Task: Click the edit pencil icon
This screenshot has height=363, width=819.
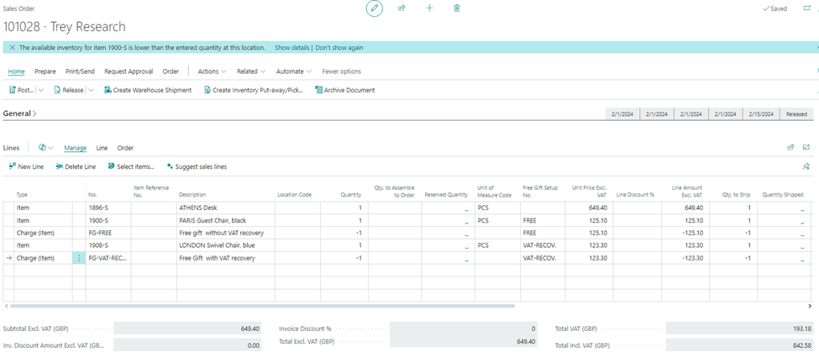Action: (374, 8)
